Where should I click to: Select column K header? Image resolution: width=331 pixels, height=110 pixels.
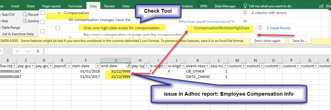pyautogui.click(x=198, y=60)
